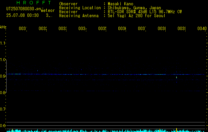Click the 0.7 kHz frequency label

pyautogui.click(x=3, y=109)
